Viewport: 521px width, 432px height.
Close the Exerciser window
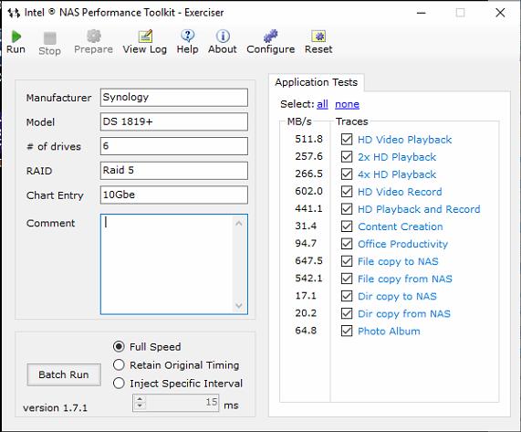click(x=500, y=13)
